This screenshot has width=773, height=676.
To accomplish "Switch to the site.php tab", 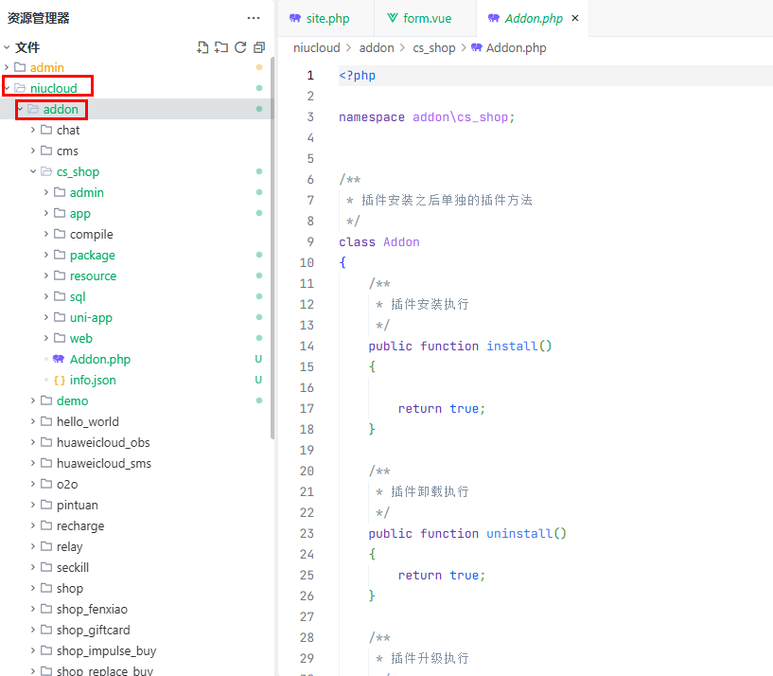I will pos(325,18).
